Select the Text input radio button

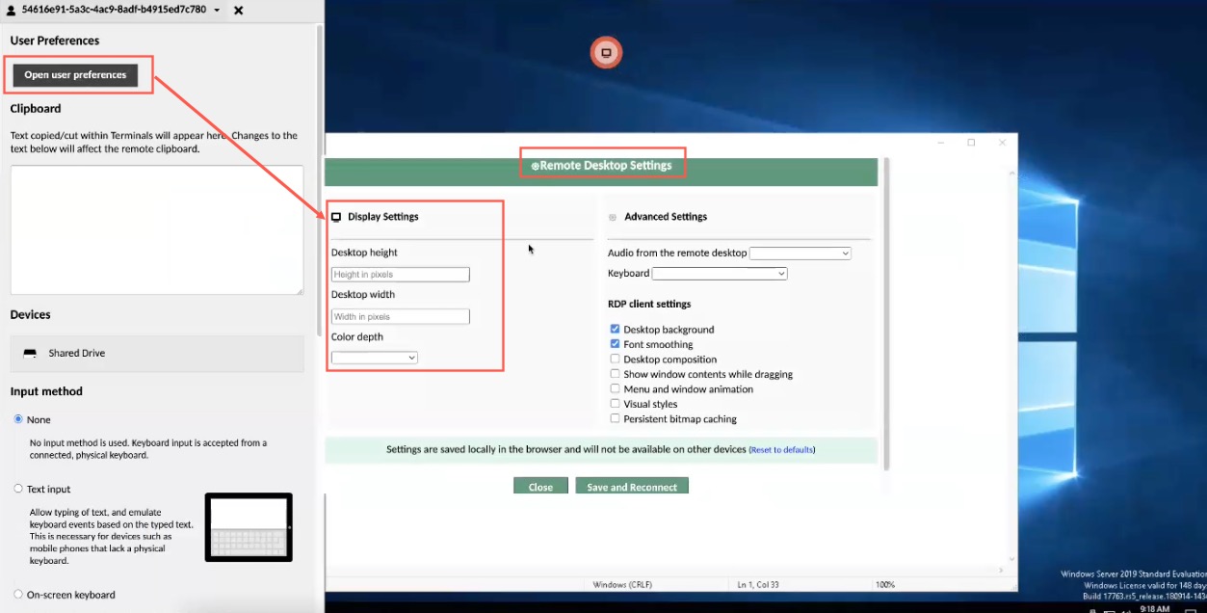(18, 489)
